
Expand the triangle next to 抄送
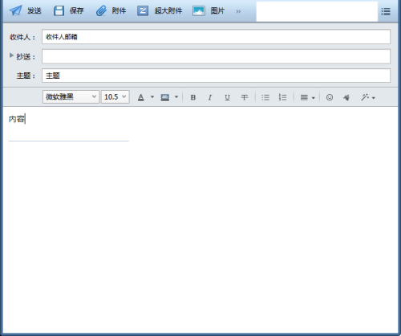coord(11,55)
